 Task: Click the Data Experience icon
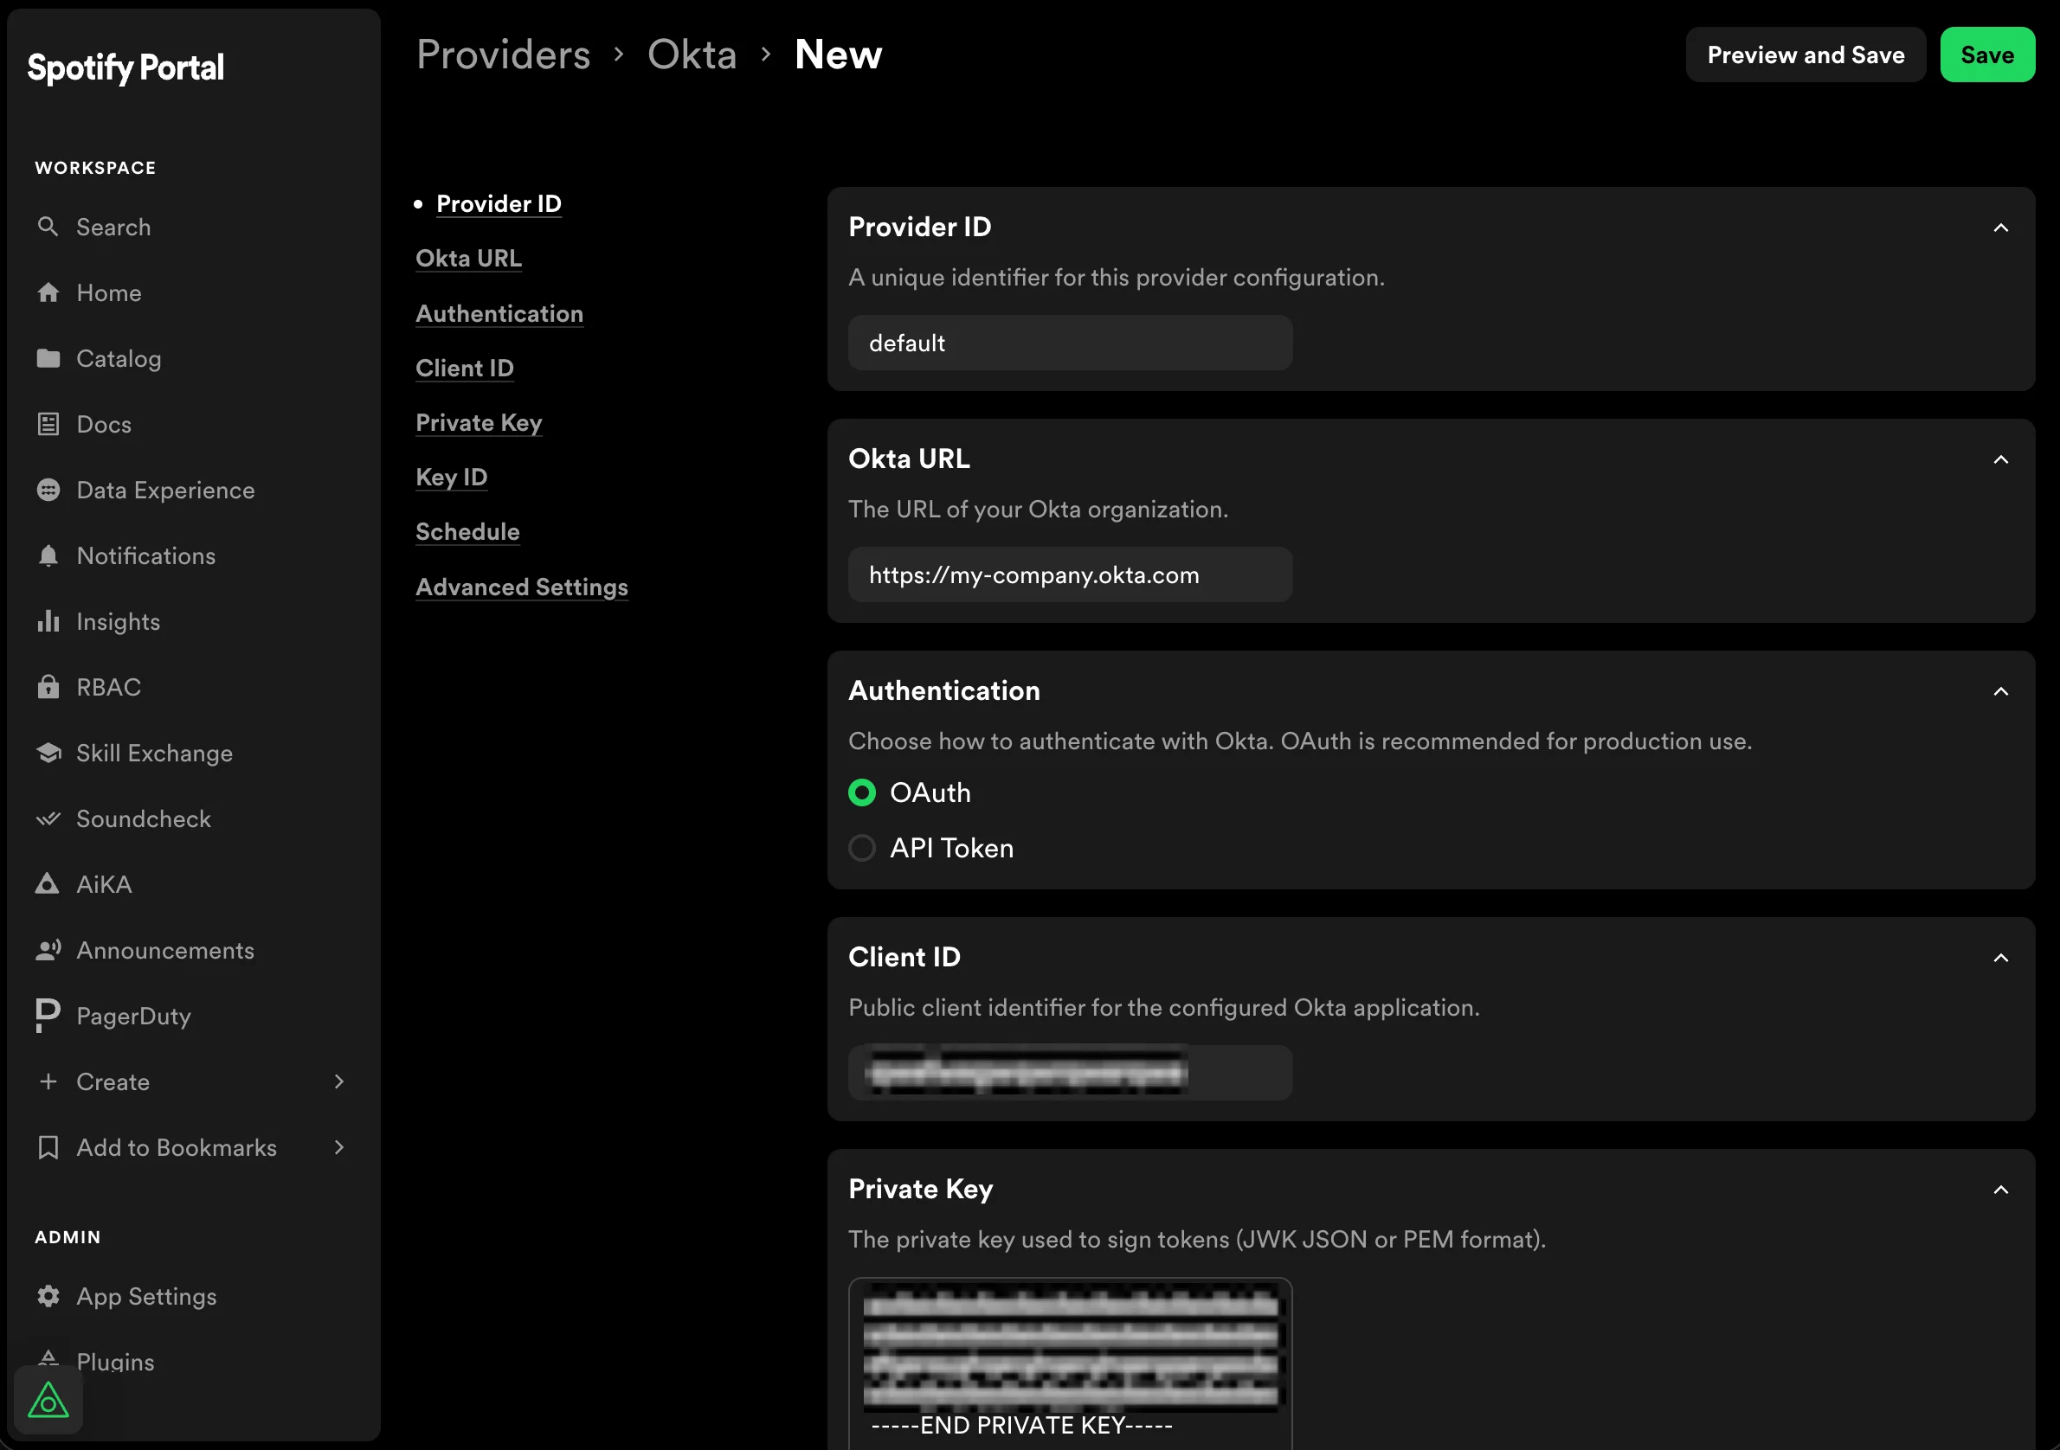[48, 490]
